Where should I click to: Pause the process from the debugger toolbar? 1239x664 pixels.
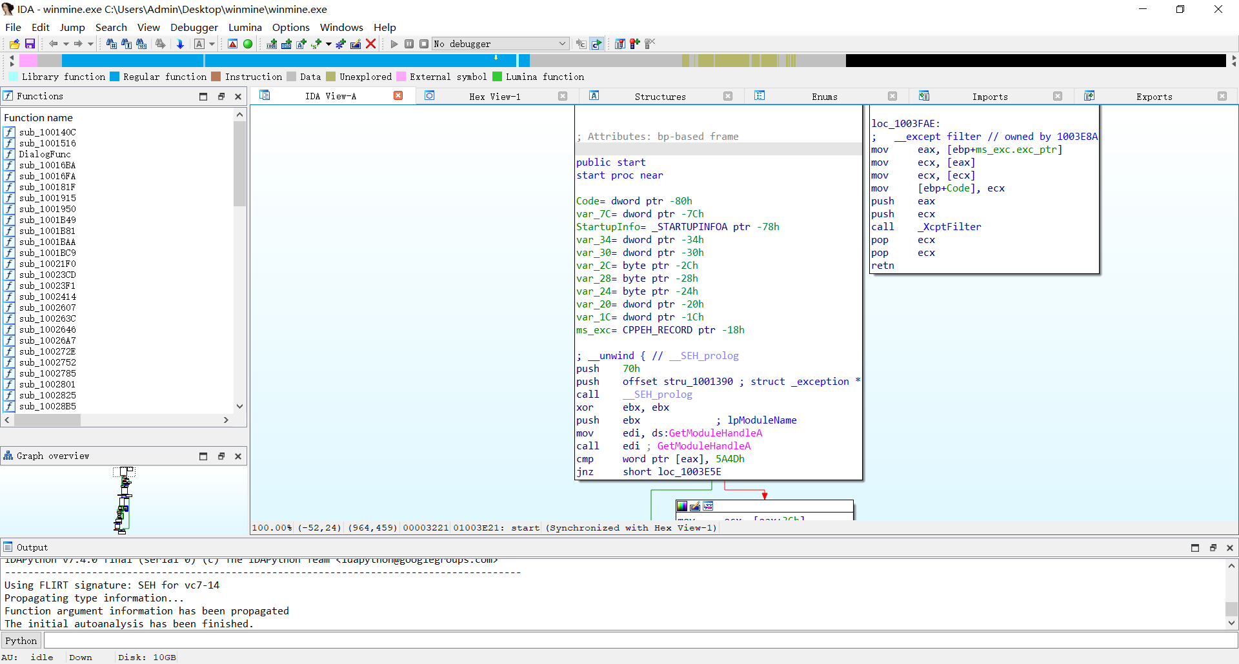[409, 44]
